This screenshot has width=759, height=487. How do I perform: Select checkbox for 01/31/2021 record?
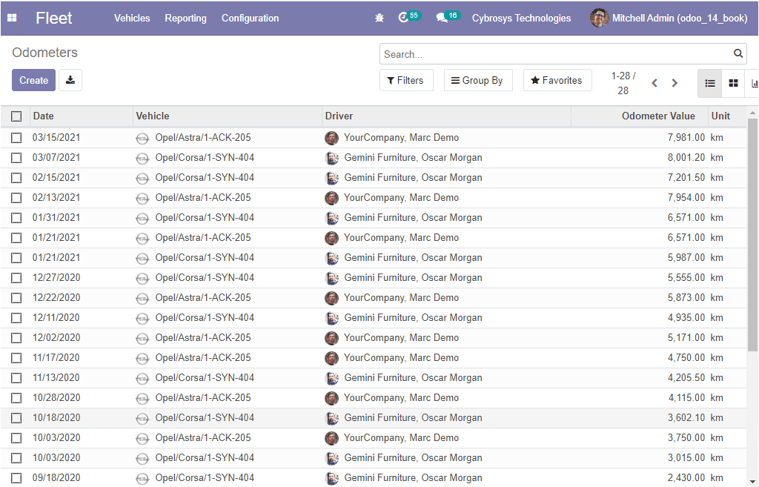tap(16, 218)
